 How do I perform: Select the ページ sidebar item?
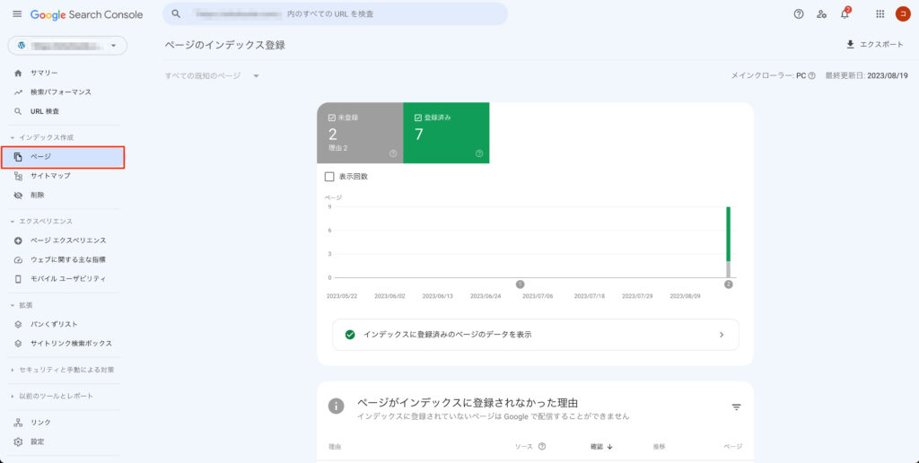tap(63, 157)
